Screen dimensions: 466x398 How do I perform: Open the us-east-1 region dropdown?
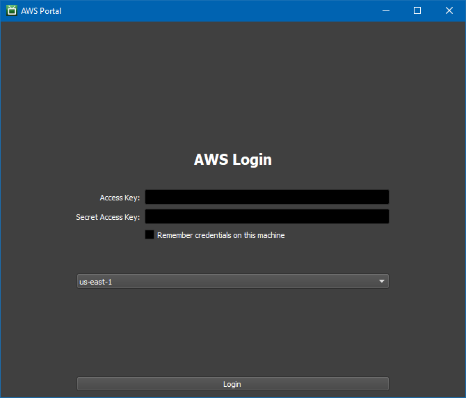[x=233, y=281]
